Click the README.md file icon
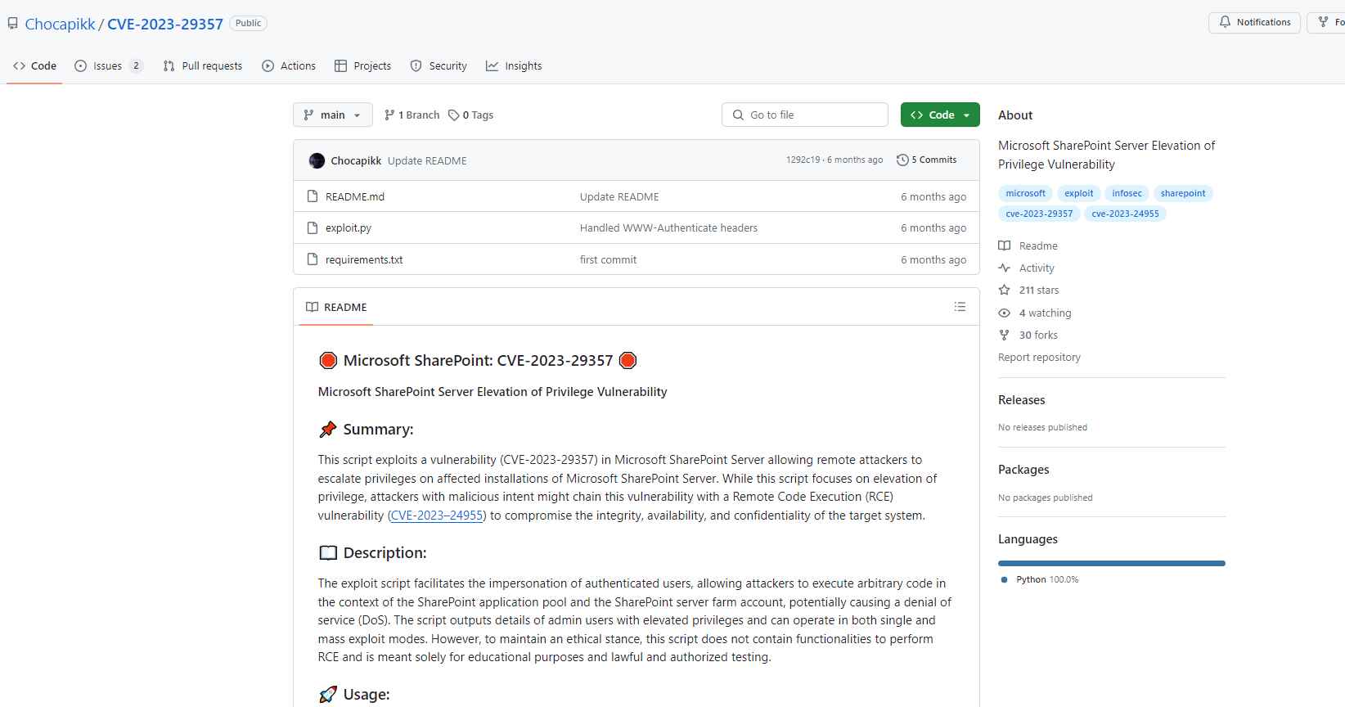Image resolution: width=1345 pixels, height=707 pixels. (312, 196)
